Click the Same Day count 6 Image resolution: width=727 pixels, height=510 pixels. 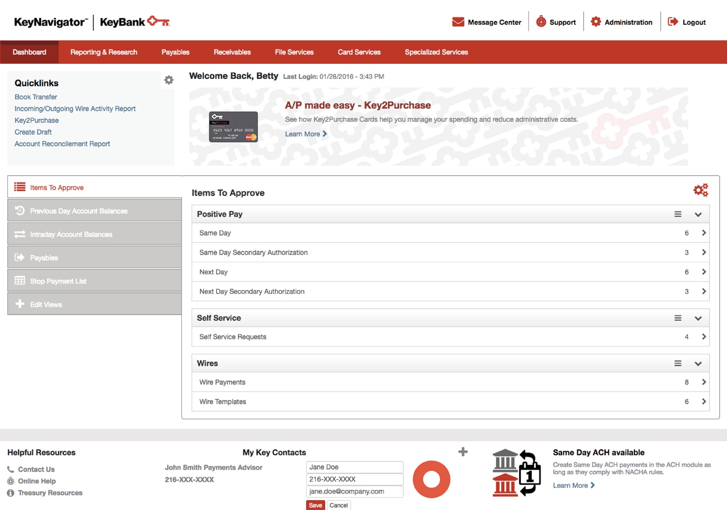(687, 233)
